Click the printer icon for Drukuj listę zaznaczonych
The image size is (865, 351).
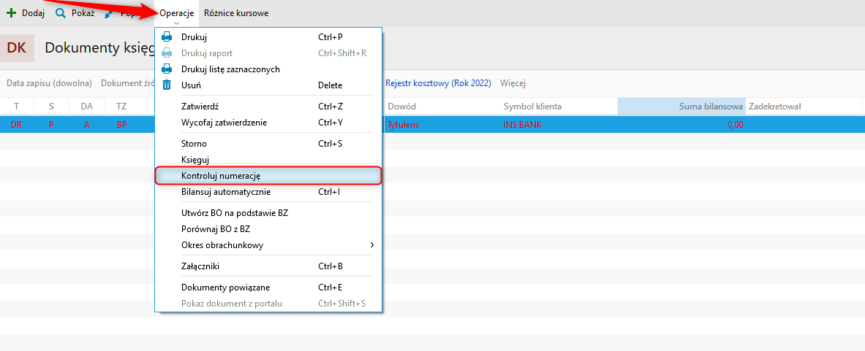click(167, 69)
